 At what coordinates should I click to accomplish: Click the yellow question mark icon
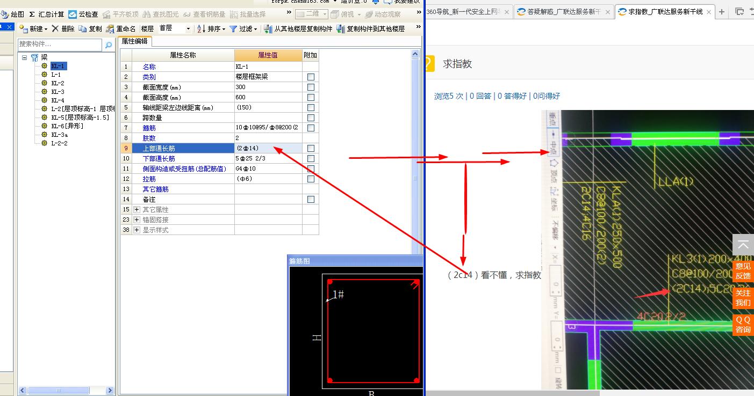429,63
